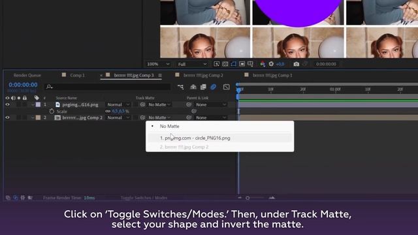Viewport: 418px width, 235px height.
Task: Open layer 2 No Matte dropdown
Action: coord(159,117)
